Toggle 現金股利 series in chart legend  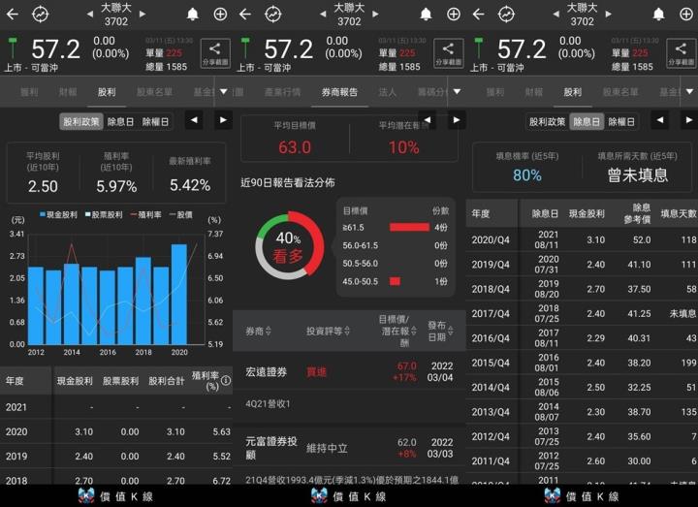(58, 214)
